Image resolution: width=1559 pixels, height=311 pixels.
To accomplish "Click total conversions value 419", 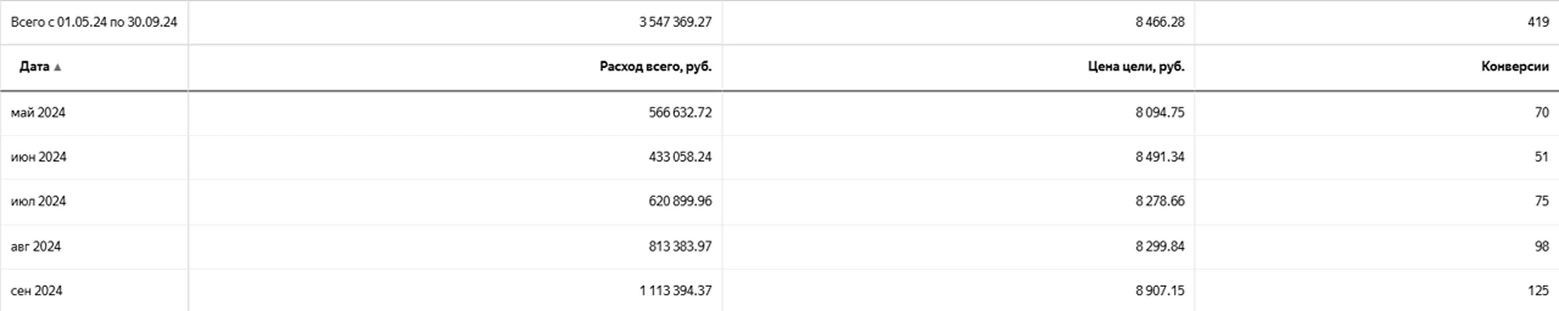I will point(1538,22).
